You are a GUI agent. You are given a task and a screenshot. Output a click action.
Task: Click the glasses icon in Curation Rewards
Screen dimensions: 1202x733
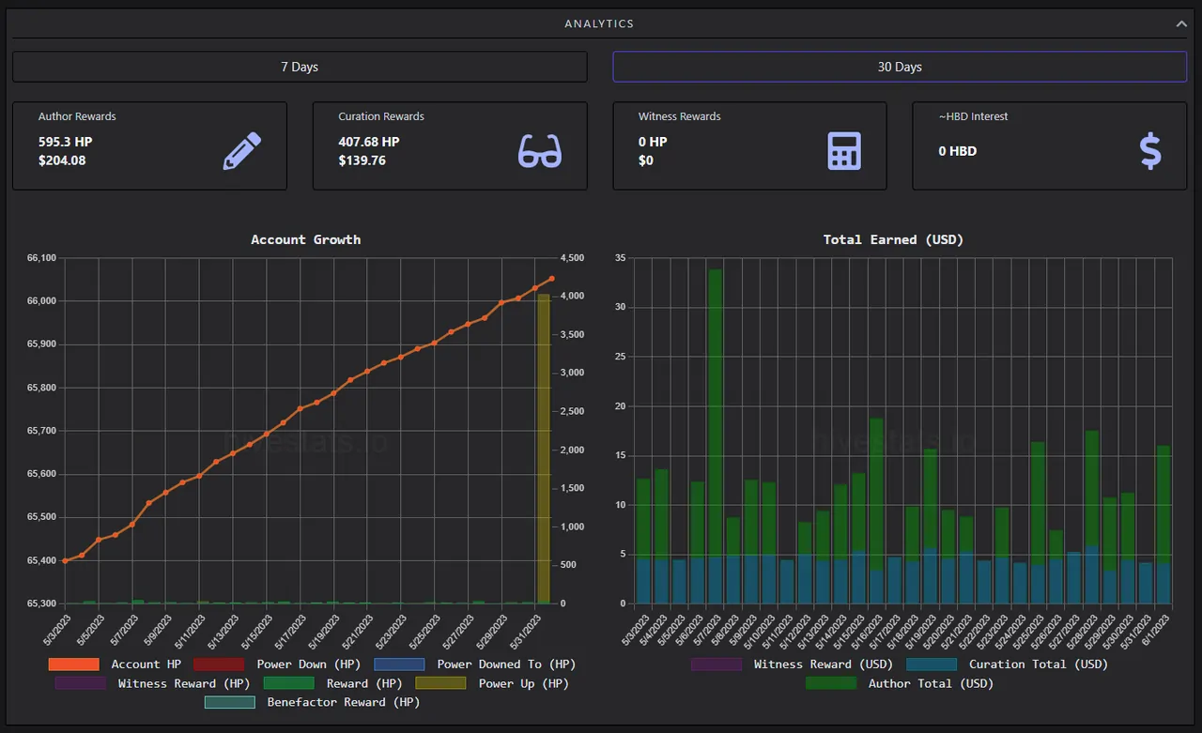pos(540,151)
